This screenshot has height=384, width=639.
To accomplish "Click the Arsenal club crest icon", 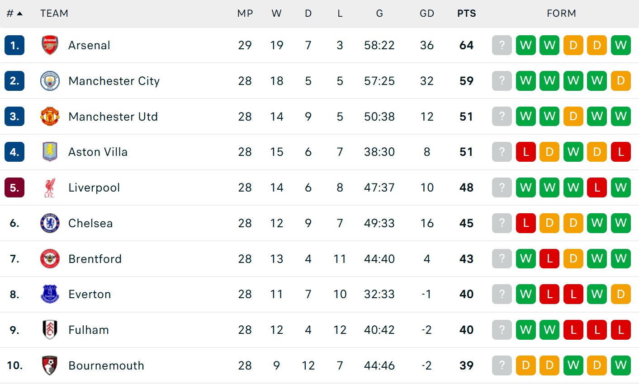I will (50, 45).
